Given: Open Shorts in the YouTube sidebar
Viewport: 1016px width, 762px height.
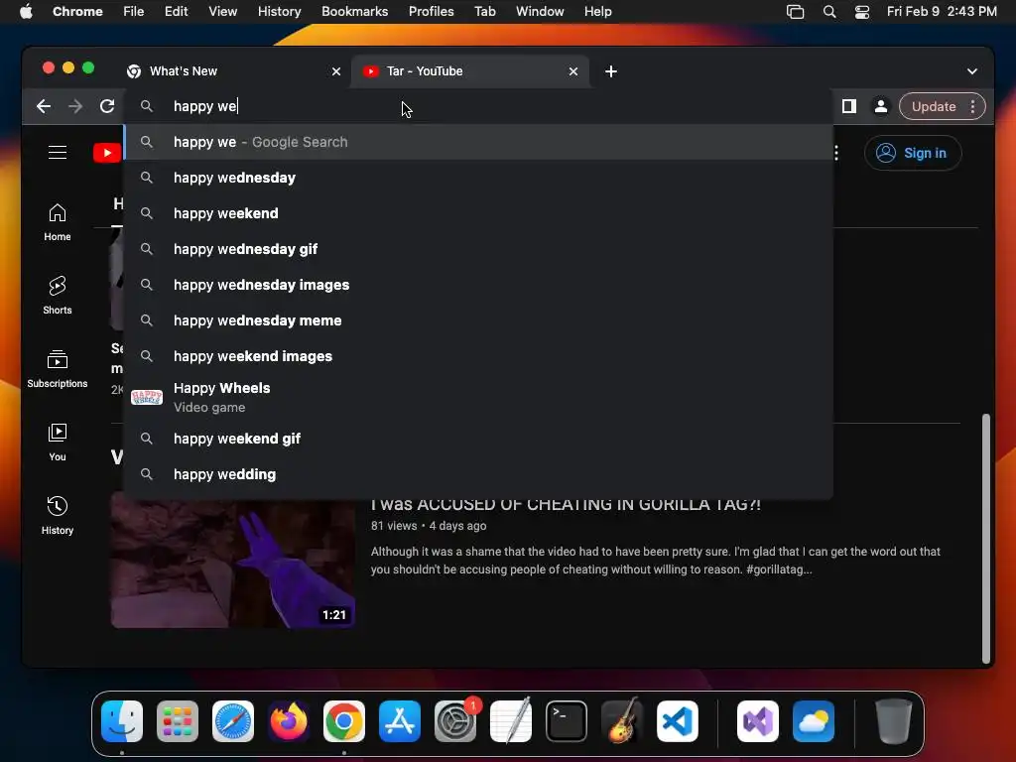Looking at the screenshot, I should coord(57,296).
